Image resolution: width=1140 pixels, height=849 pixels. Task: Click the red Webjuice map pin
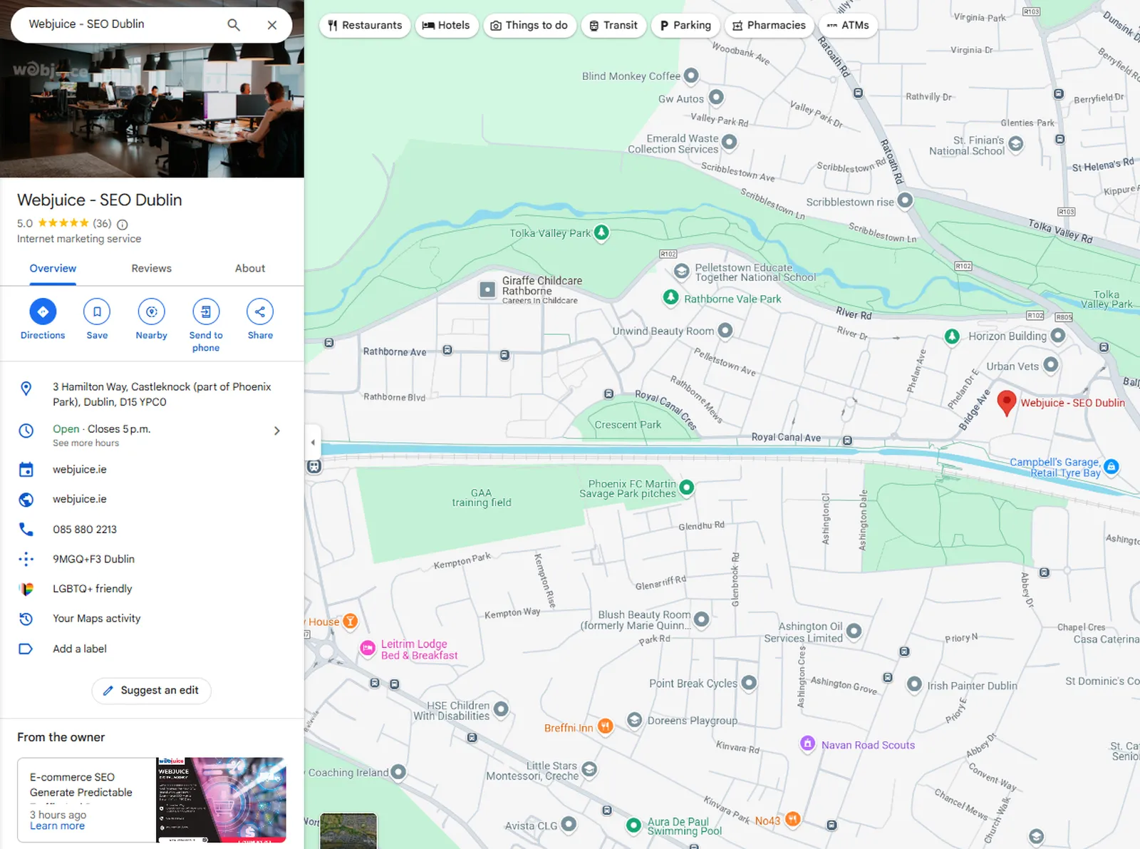point(1006,402)
